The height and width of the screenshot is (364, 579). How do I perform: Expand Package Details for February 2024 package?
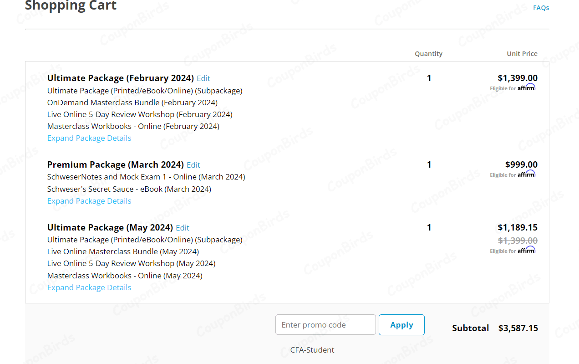tap(89, 138)
